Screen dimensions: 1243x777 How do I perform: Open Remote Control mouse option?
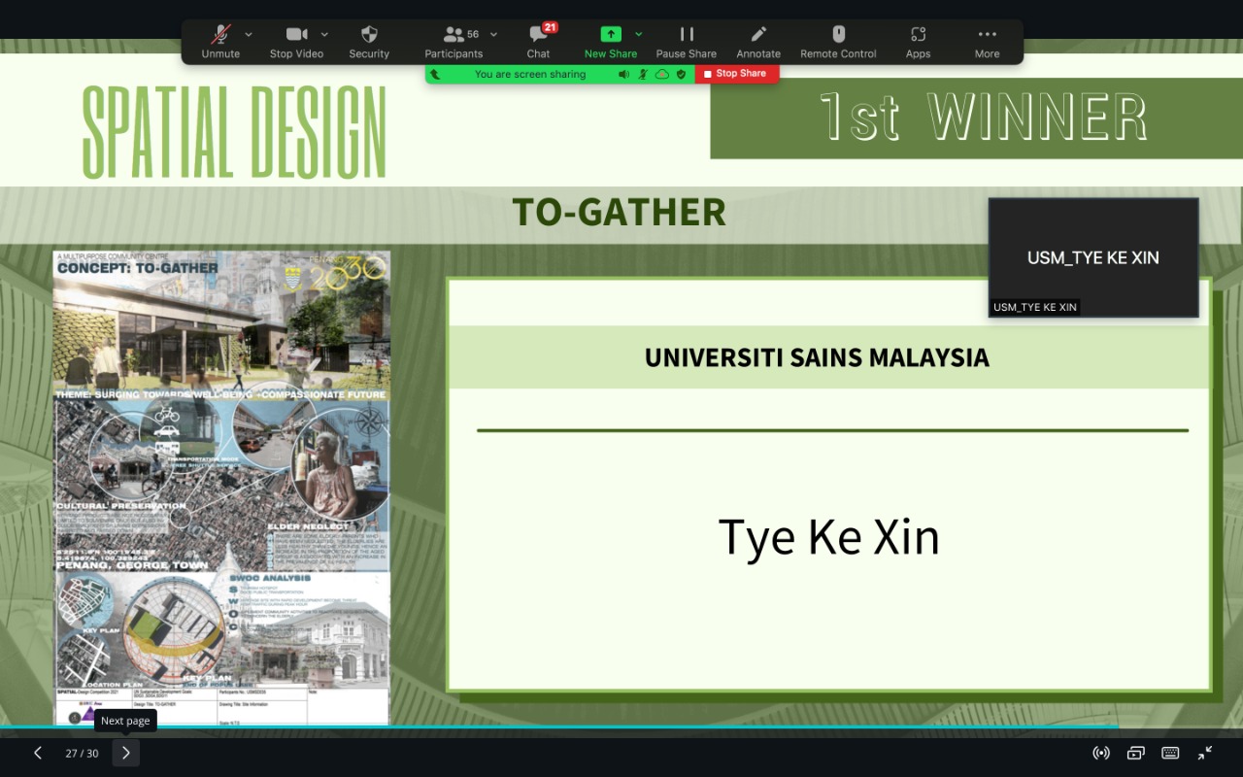point(839,43)
